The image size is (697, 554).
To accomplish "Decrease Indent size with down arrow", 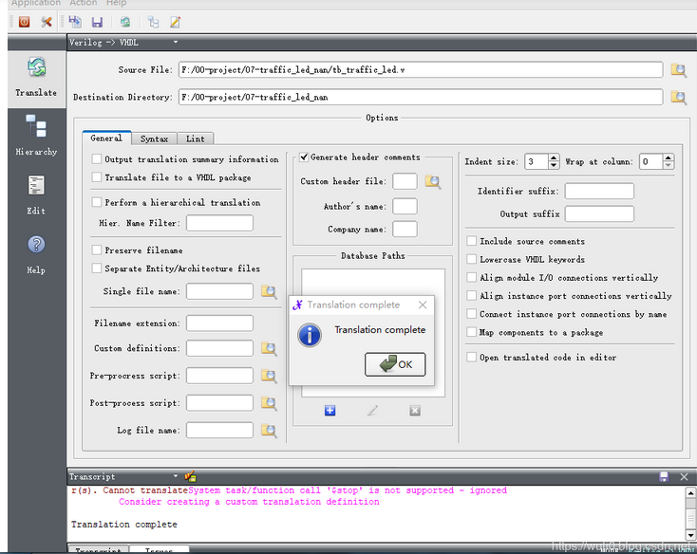I will 554,166.
